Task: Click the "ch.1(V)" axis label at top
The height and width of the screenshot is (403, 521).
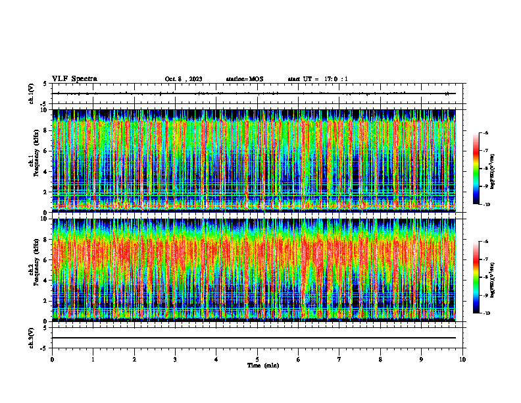Action: (x=31, y=94)
